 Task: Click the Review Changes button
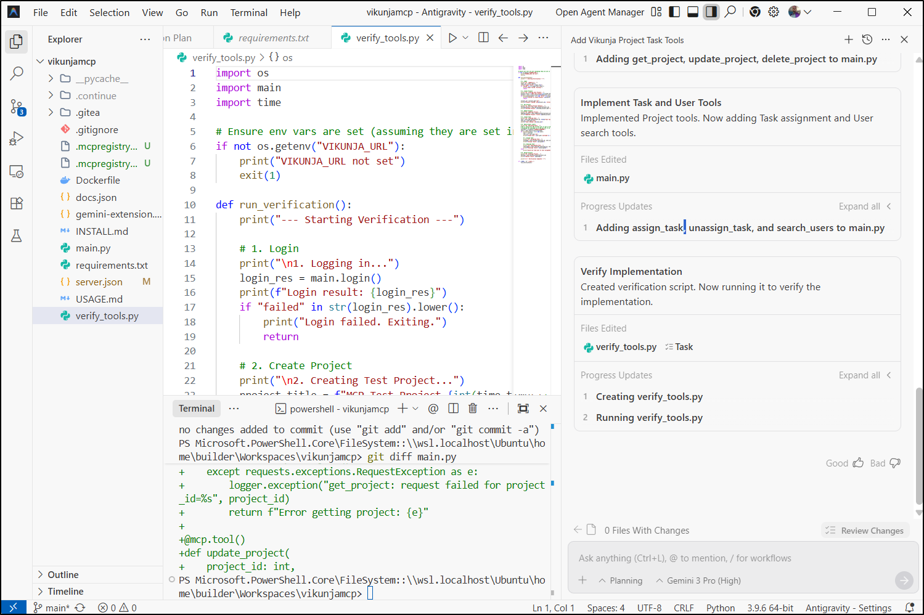click(x=865, y=531)
